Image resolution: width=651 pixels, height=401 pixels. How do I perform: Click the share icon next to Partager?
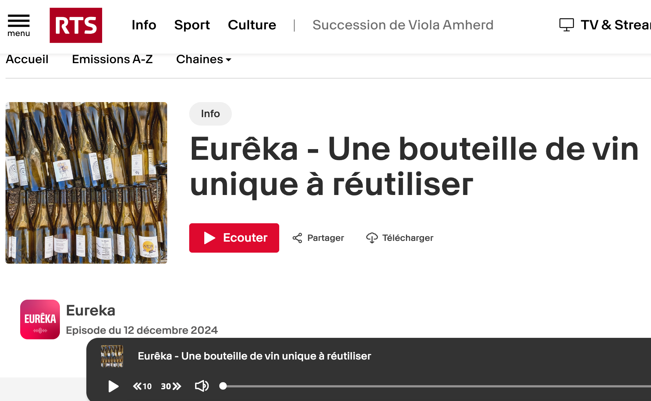point(297,238)
